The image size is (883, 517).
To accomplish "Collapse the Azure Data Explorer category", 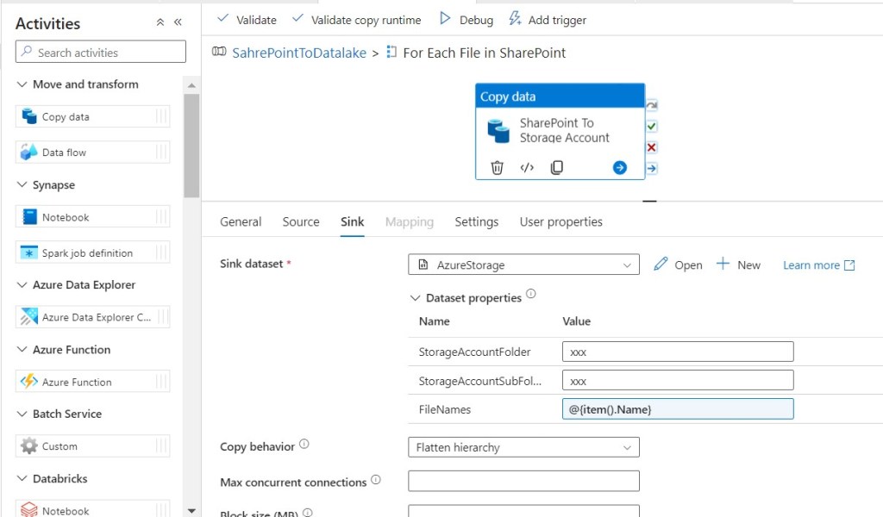I will pyautogui.click(x=22, y=285).
